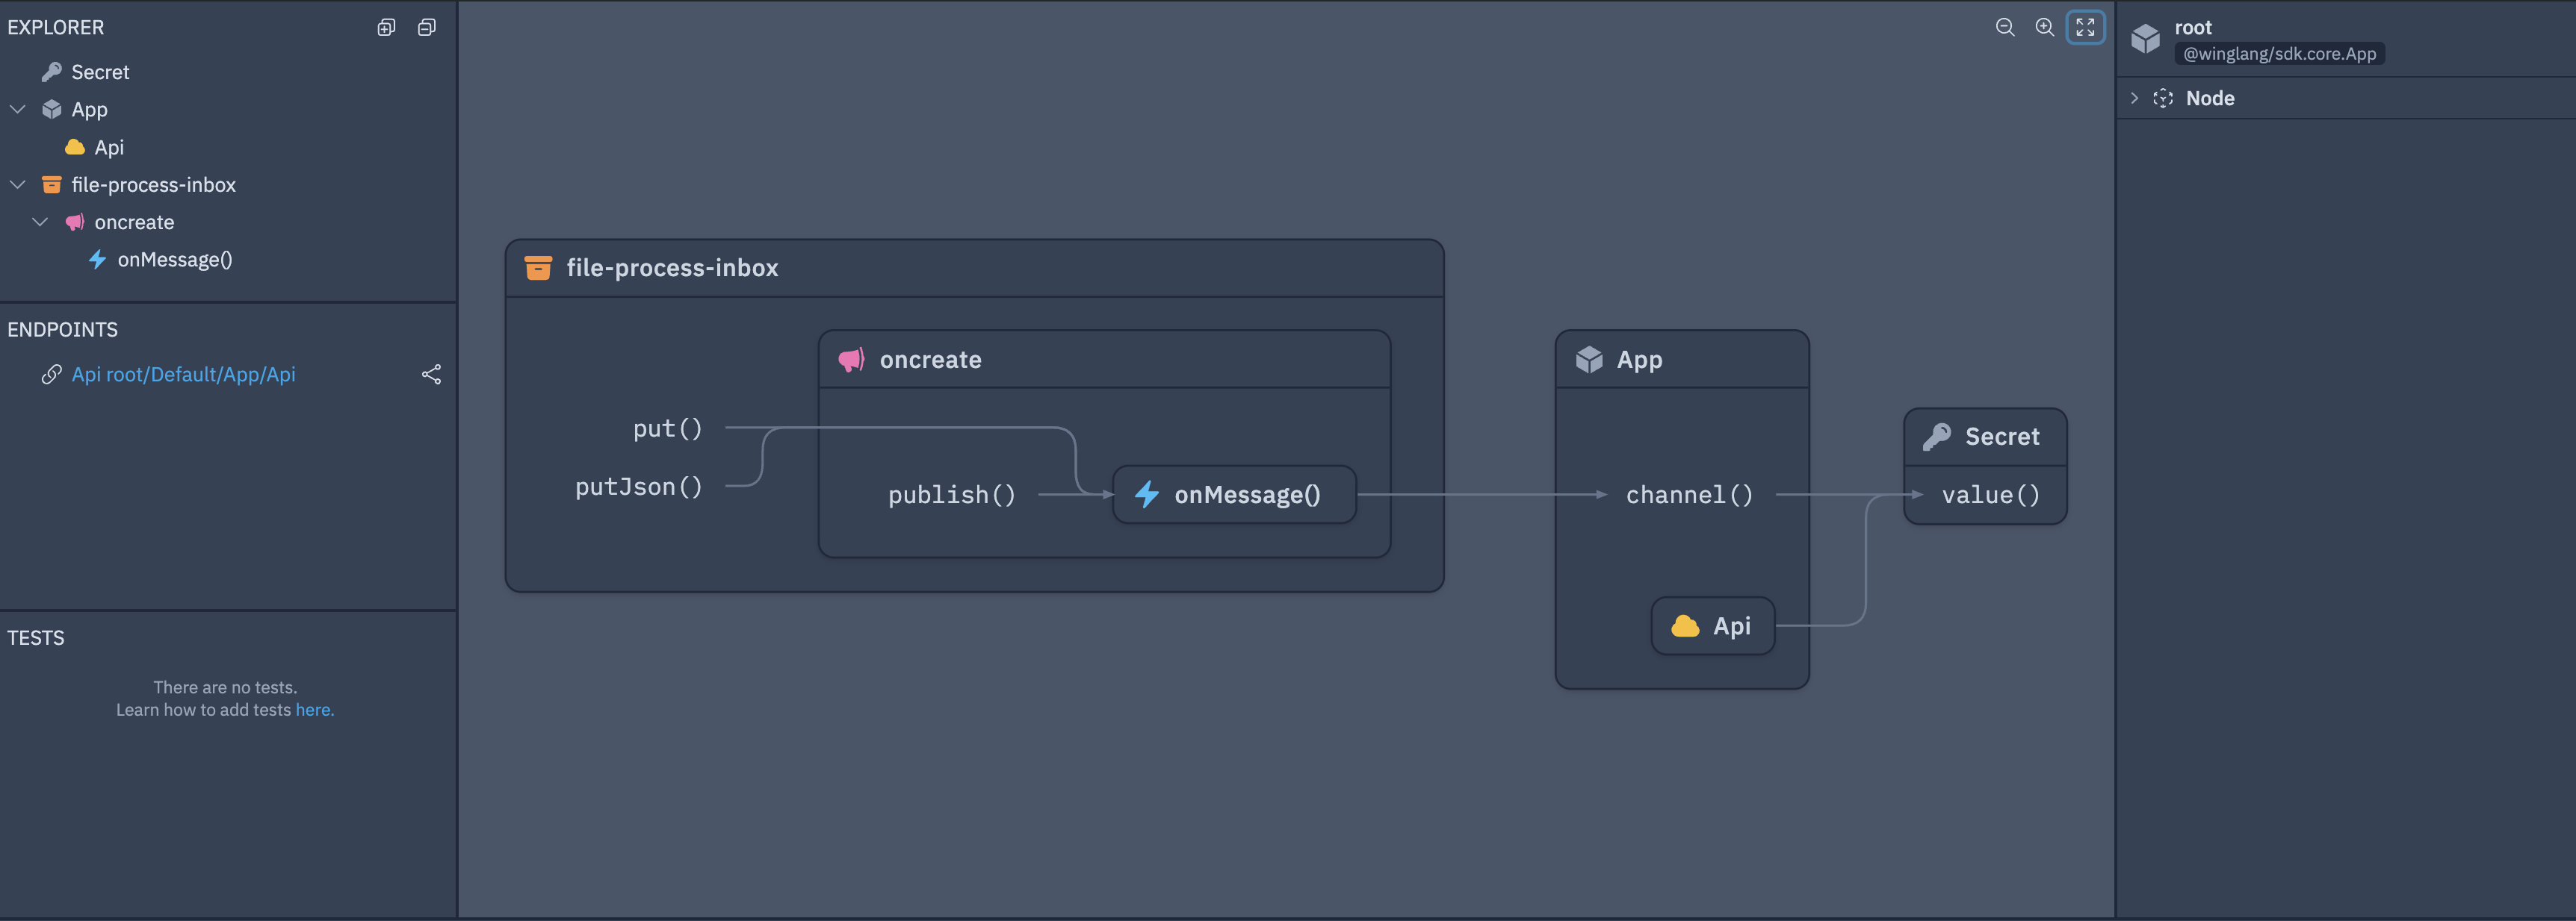
Task: Click the share icon beside Api endpoint
Action: [431, 375]
